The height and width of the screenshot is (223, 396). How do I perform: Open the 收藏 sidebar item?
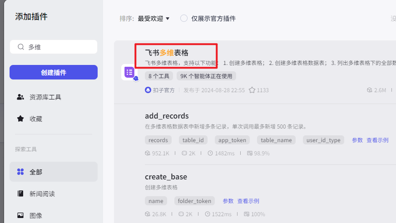(54, 119)
